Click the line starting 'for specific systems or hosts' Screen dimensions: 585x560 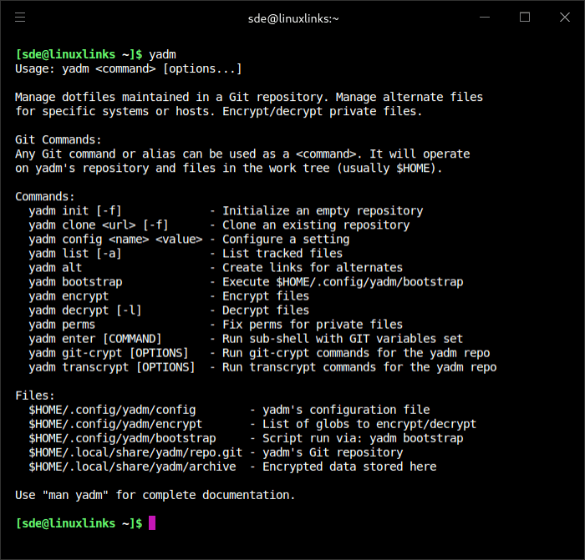pos(219,111)
